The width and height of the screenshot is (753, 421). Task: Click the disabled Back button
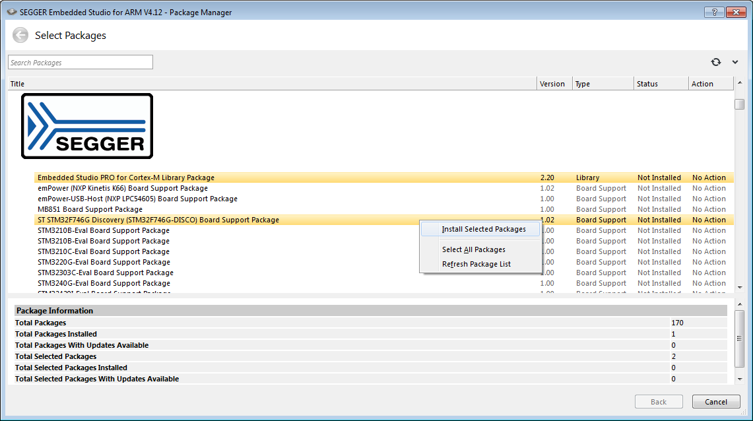(x=659, y=402)
